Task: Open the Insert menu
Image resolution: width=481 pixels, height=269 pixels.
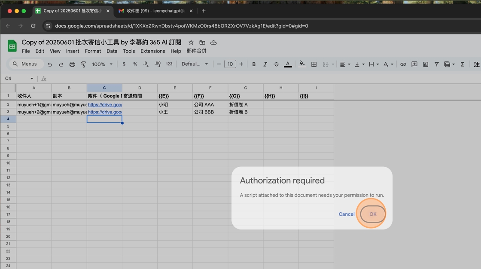Action: 73,51
